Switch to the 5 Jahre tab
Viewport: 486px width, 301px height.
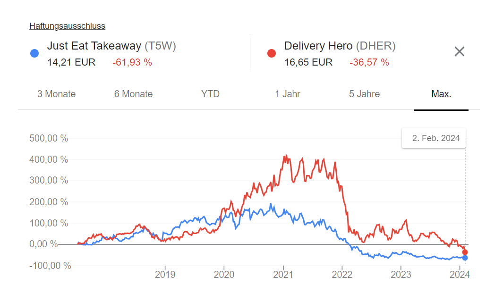[x=364, y=94]
